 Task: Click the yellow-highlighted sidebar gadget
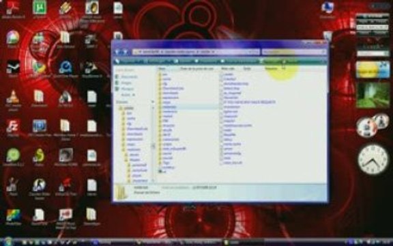[x=373, y=70]
